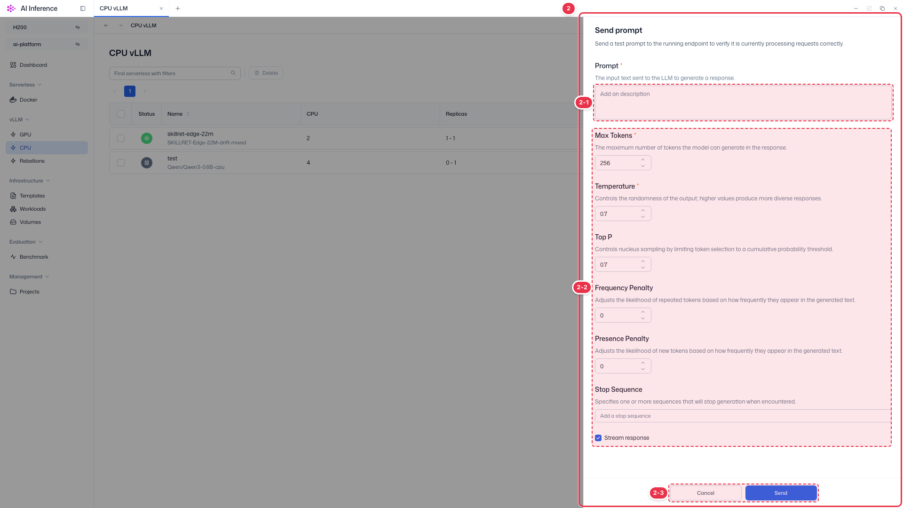Increase Top P with the up stepper
The width and height of the screenshot is (903, 508).
click(x=643, y=262)
